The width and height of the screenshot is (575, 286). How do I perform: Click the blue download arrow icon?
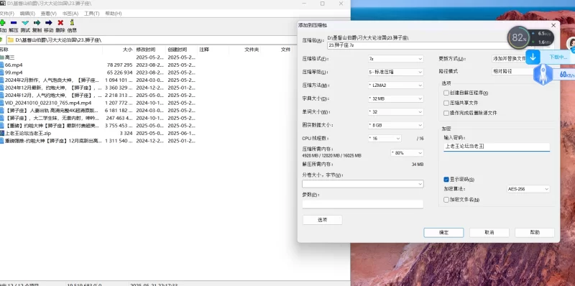click(533, 57)
